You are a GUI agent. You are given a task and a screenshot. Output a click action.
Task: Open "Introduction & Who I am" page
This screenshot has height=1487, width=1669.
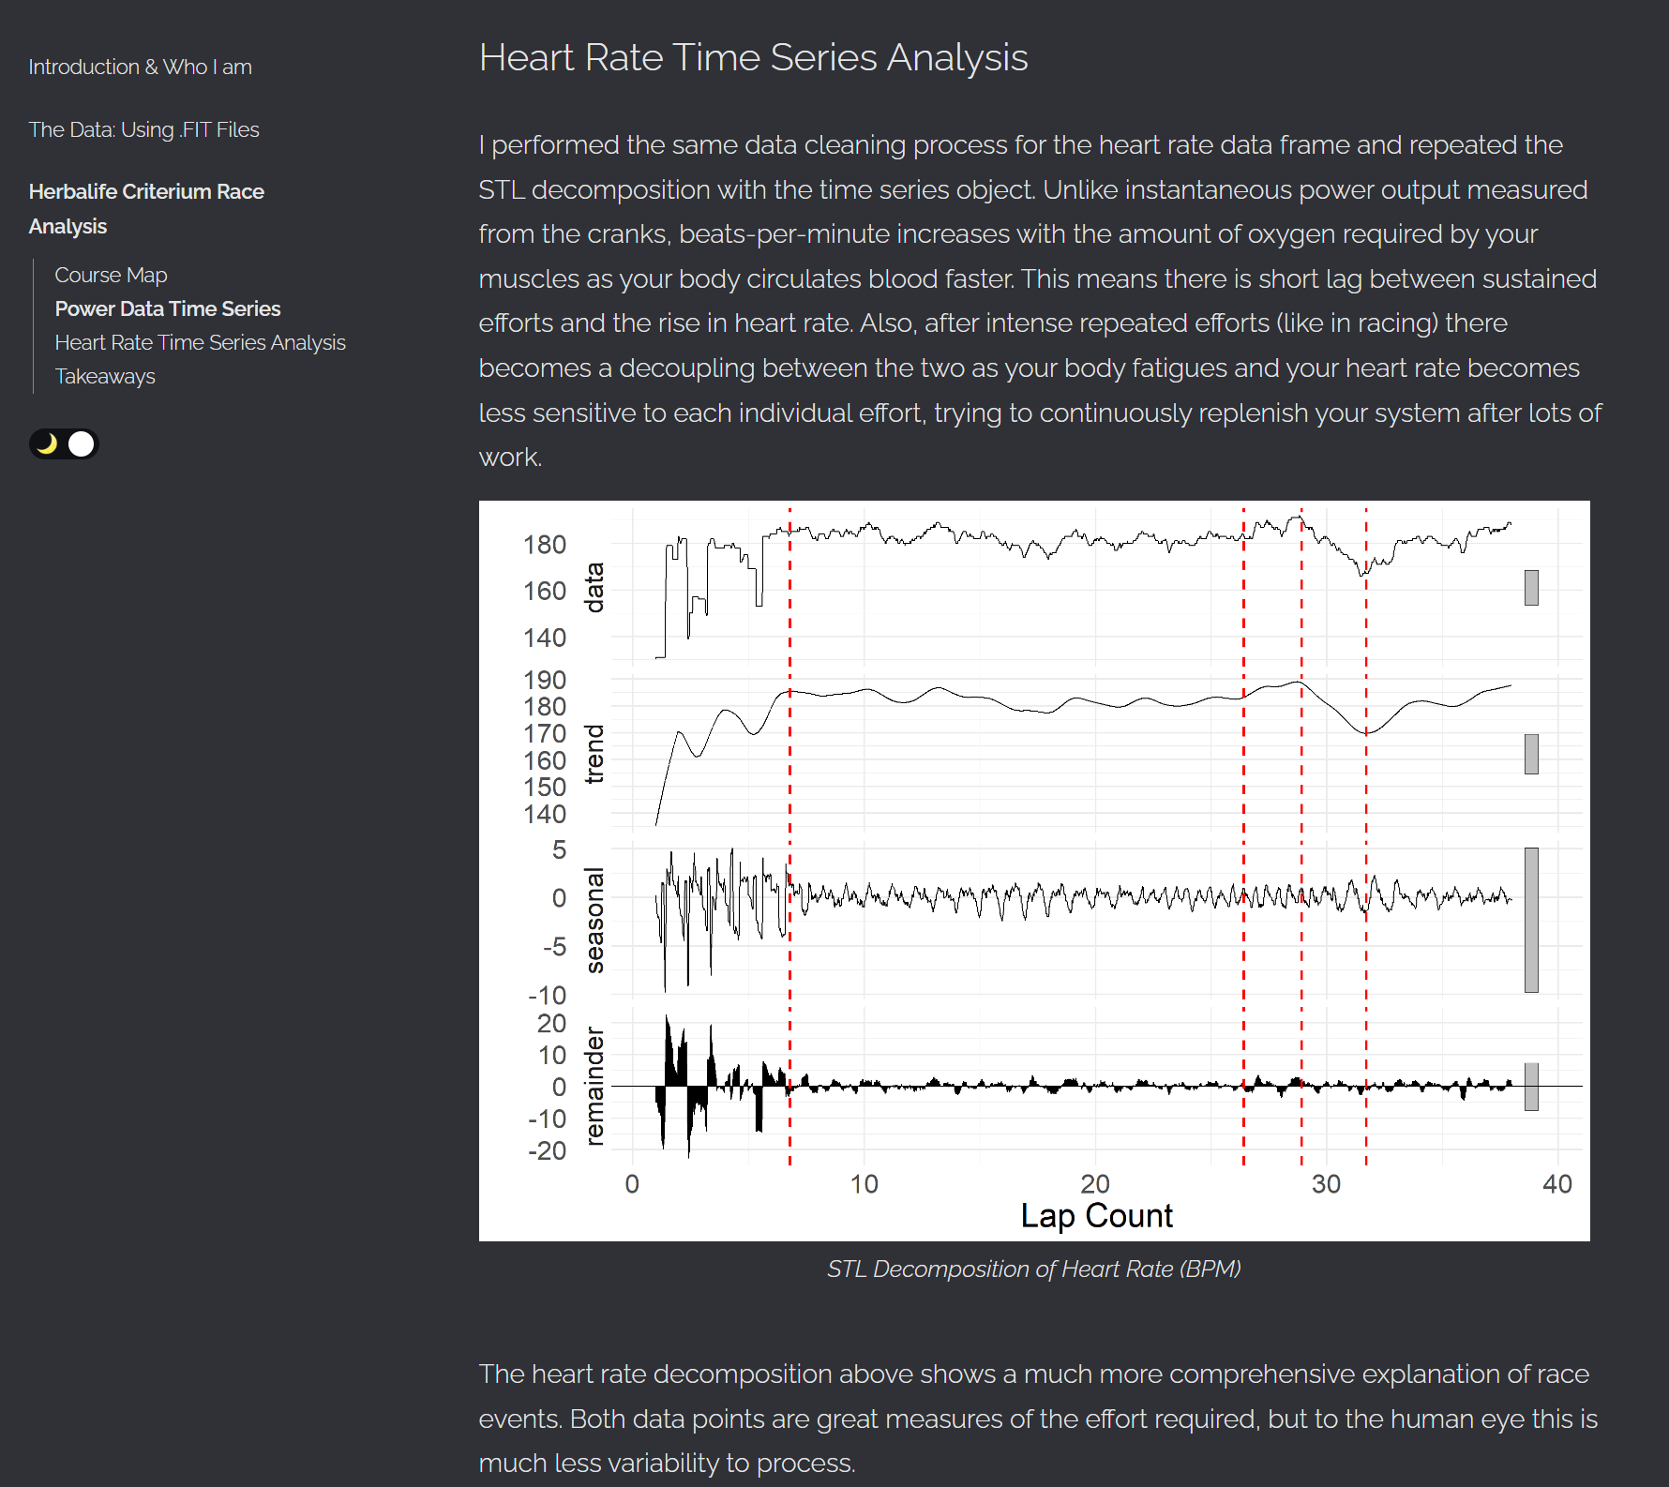coord(139,66)
